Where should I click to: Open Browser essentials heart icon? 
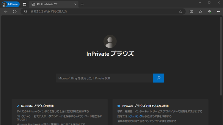pos(210,11)
